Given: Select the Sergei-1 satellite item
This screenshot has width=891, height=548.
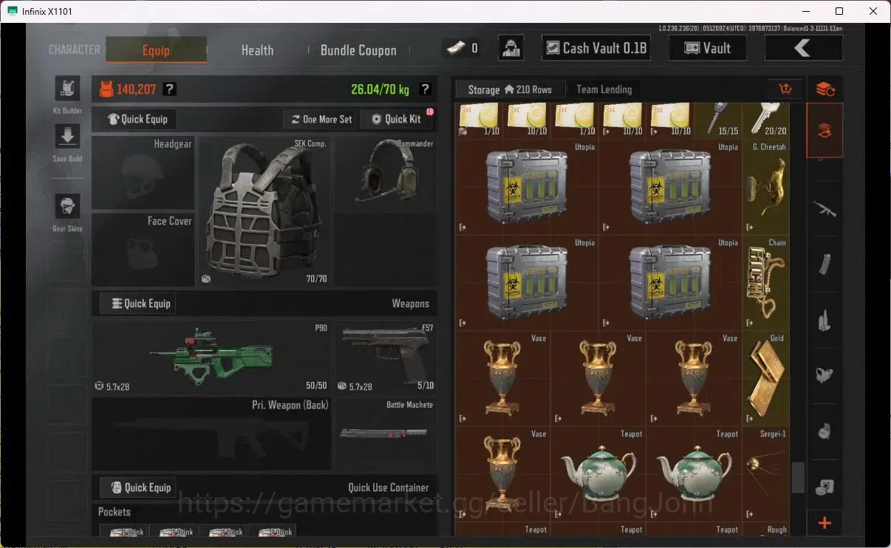Looking at the screenshot, I should click(x=766, y=474).
